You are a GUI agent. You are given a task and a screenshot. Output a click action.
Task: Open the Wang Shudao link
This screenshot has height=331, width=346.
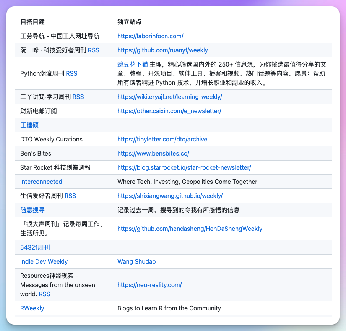[136, 261]
